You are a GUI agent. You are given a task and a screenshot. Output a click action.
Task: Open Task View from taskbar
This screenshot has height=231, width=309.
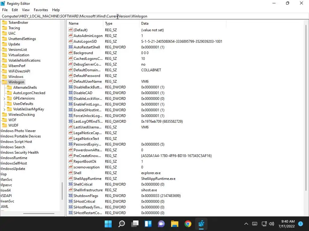(135, 224)
